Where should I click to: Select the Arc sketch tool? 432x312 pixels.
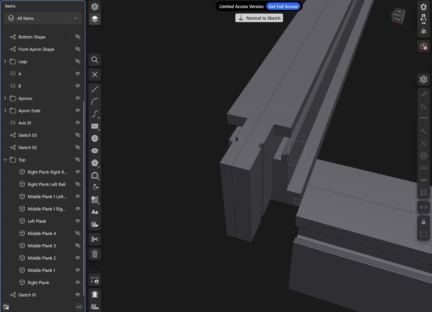[x=95, y=102]
